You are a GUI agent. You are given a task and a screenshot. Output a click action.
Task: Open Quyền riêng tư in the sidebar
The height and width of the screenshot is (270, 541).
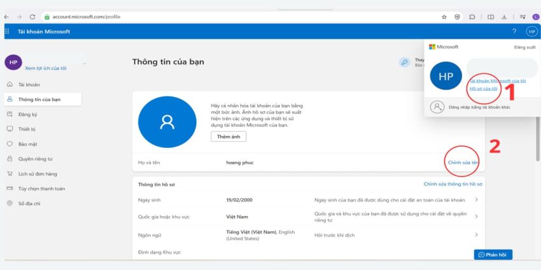click(35, 159)
